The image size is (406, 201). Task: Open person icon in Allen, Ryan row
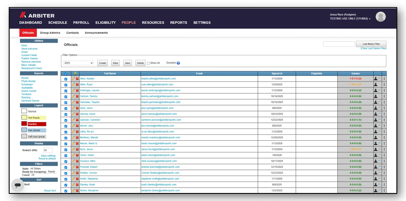(375, 85)
